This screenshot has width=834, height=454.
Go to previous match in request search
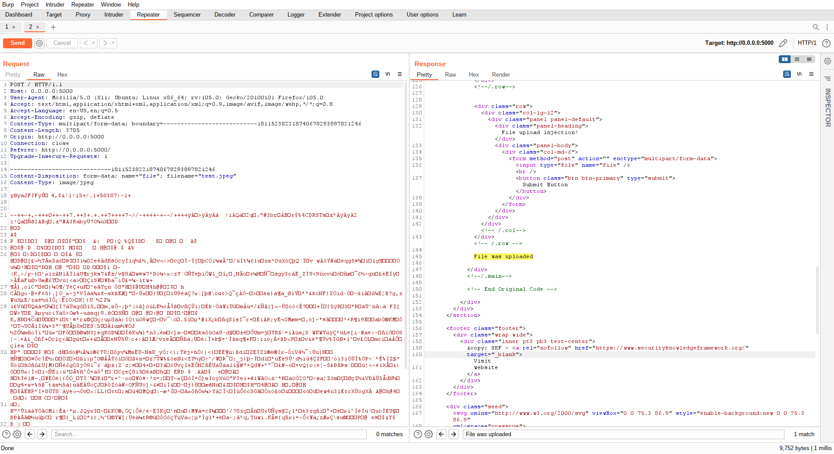[30, 434]
